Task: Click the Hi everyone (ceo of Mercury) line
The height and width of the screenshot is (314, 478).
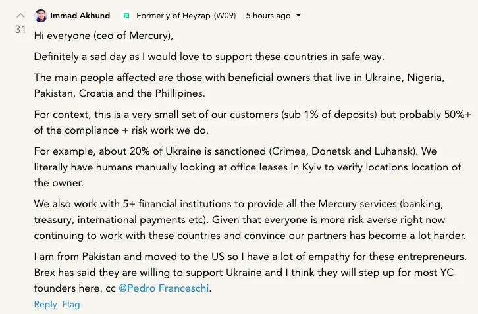Action: tap(103, 36)
